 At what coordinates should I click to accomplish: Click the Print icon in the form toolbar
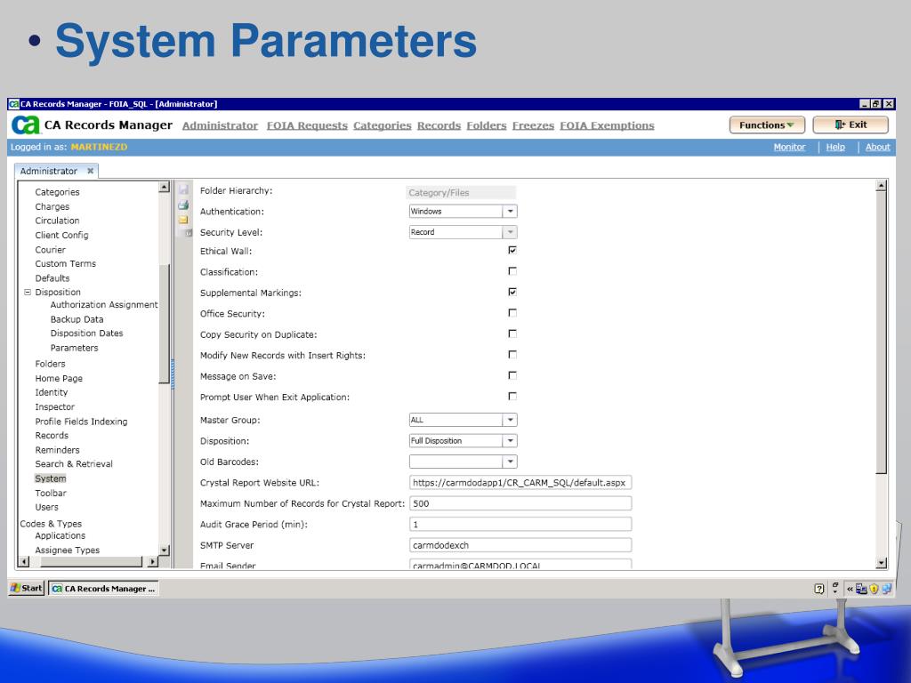click(x=183, y=205)
